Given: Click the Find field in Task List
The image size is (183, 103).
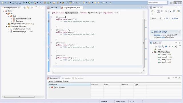Looking at the screenshot, I should coord(156,18).
